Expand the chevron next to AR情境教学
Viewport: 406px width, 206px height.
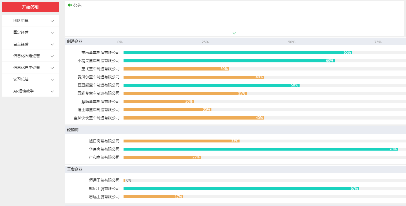[52, 91]
